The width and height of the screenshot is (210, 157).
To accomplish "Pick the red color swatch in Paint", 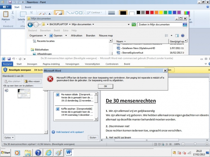I will point(152,13).
